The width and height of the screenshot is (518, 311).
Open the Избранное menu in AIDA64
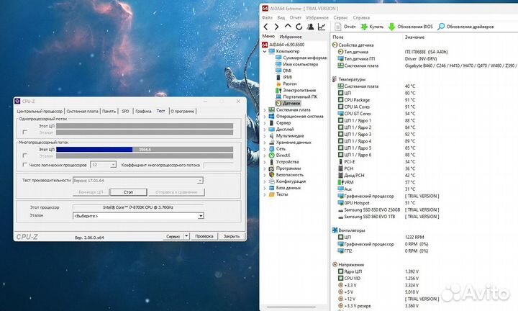(317, 17)
